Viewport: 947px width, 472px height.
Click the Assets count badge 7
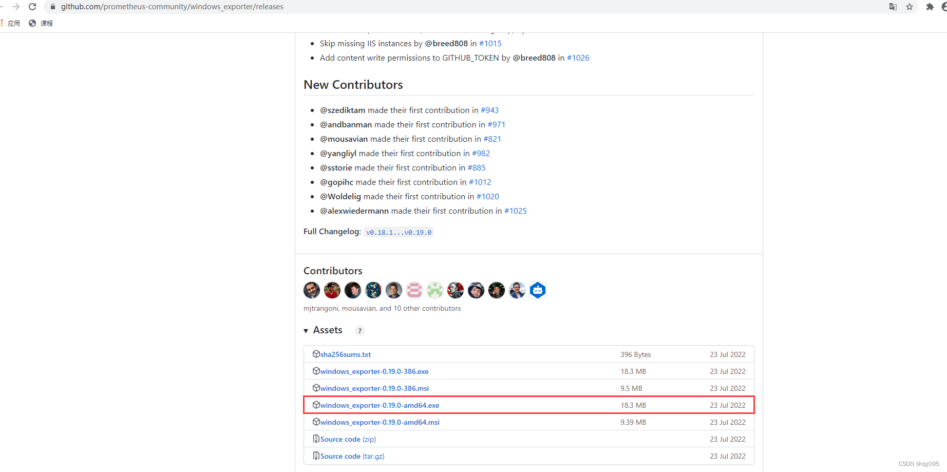click(359, 331)
